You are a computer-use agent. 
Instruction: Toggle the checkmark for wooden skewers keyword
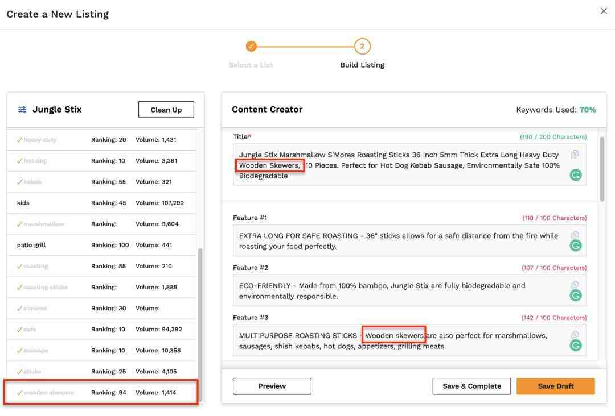(19, 393)
